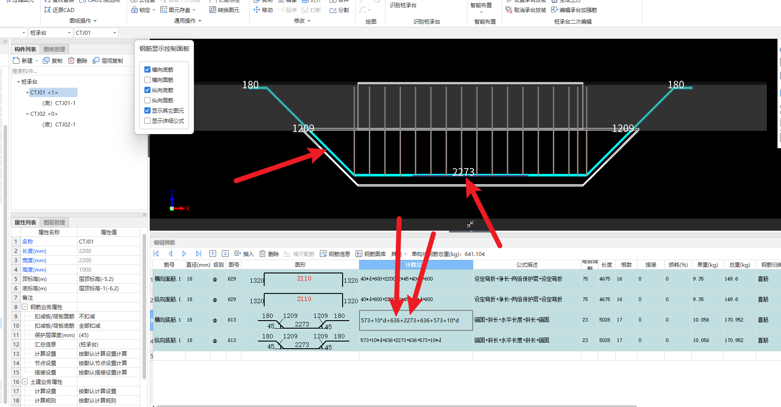Image resolution: width=781 pixels, height=407 pixels.
Task: Collapse the CTJ01 <1> tree node
Action: 27,93
